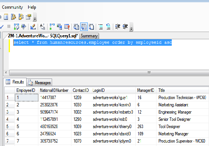The height and width of the screenshot is (146, 209).
Task: Click the scrollbar's left arrow
Action: (x=6, y=72)
